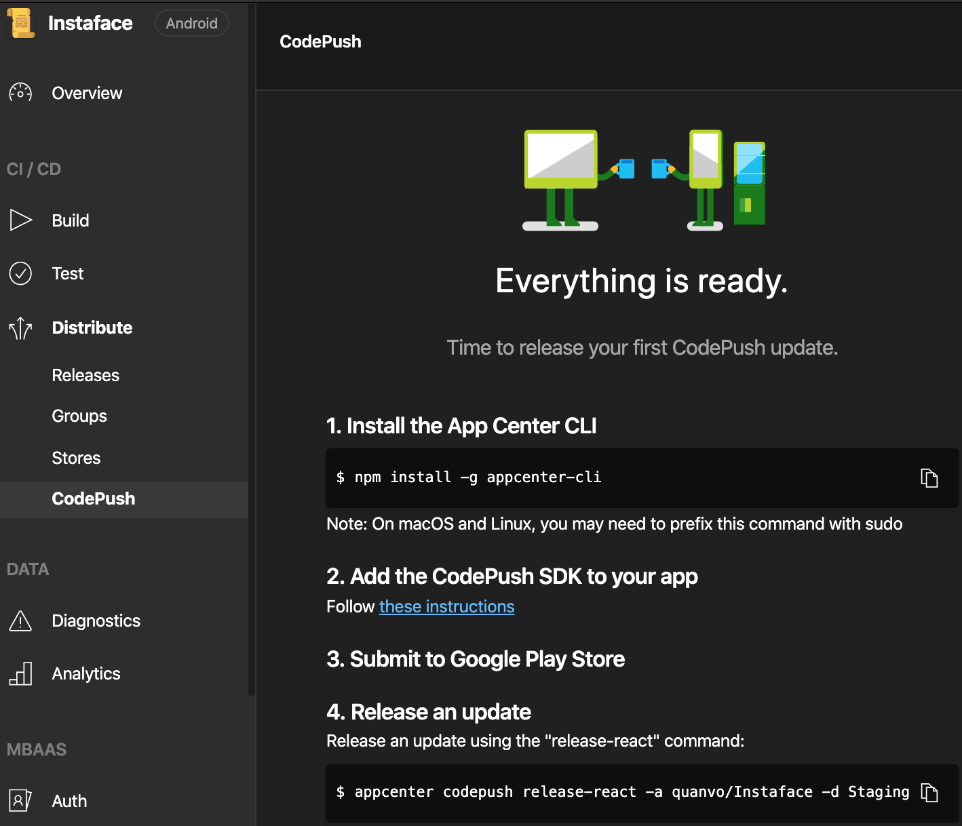Click the Android platform badge
Viewport: 962px width, 826px height.
point(192,23)
